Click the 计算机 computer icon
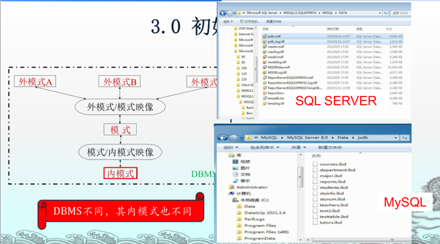Viewport: 440px width, 244px height. pos(232,194)
